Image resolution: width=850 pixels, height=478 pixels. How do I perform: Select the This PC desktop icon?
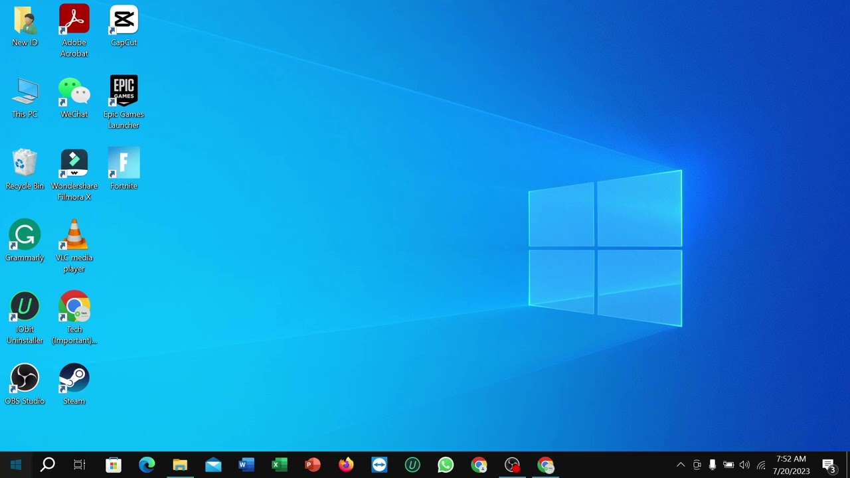tap(25, 98)
